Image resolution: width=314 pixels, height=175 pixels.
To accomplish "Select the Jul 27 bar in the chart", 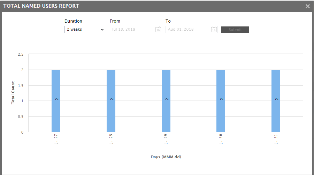I will (56, 101).
